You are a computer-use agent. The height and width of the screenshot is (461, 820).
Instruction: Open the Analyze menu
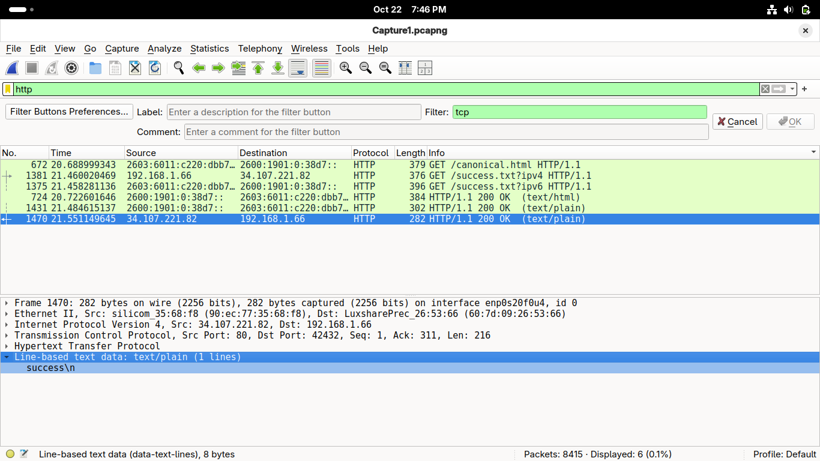[164, 49]
